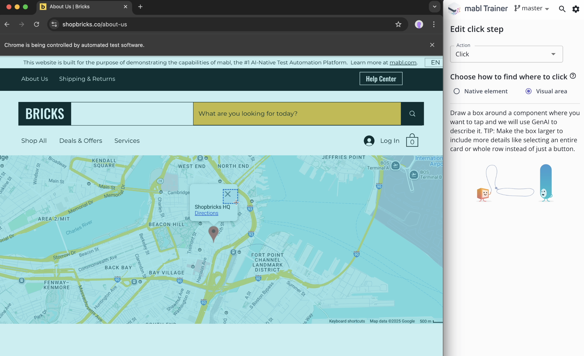
Task: Open the Shop All menu item
Action: coord(34,141)
